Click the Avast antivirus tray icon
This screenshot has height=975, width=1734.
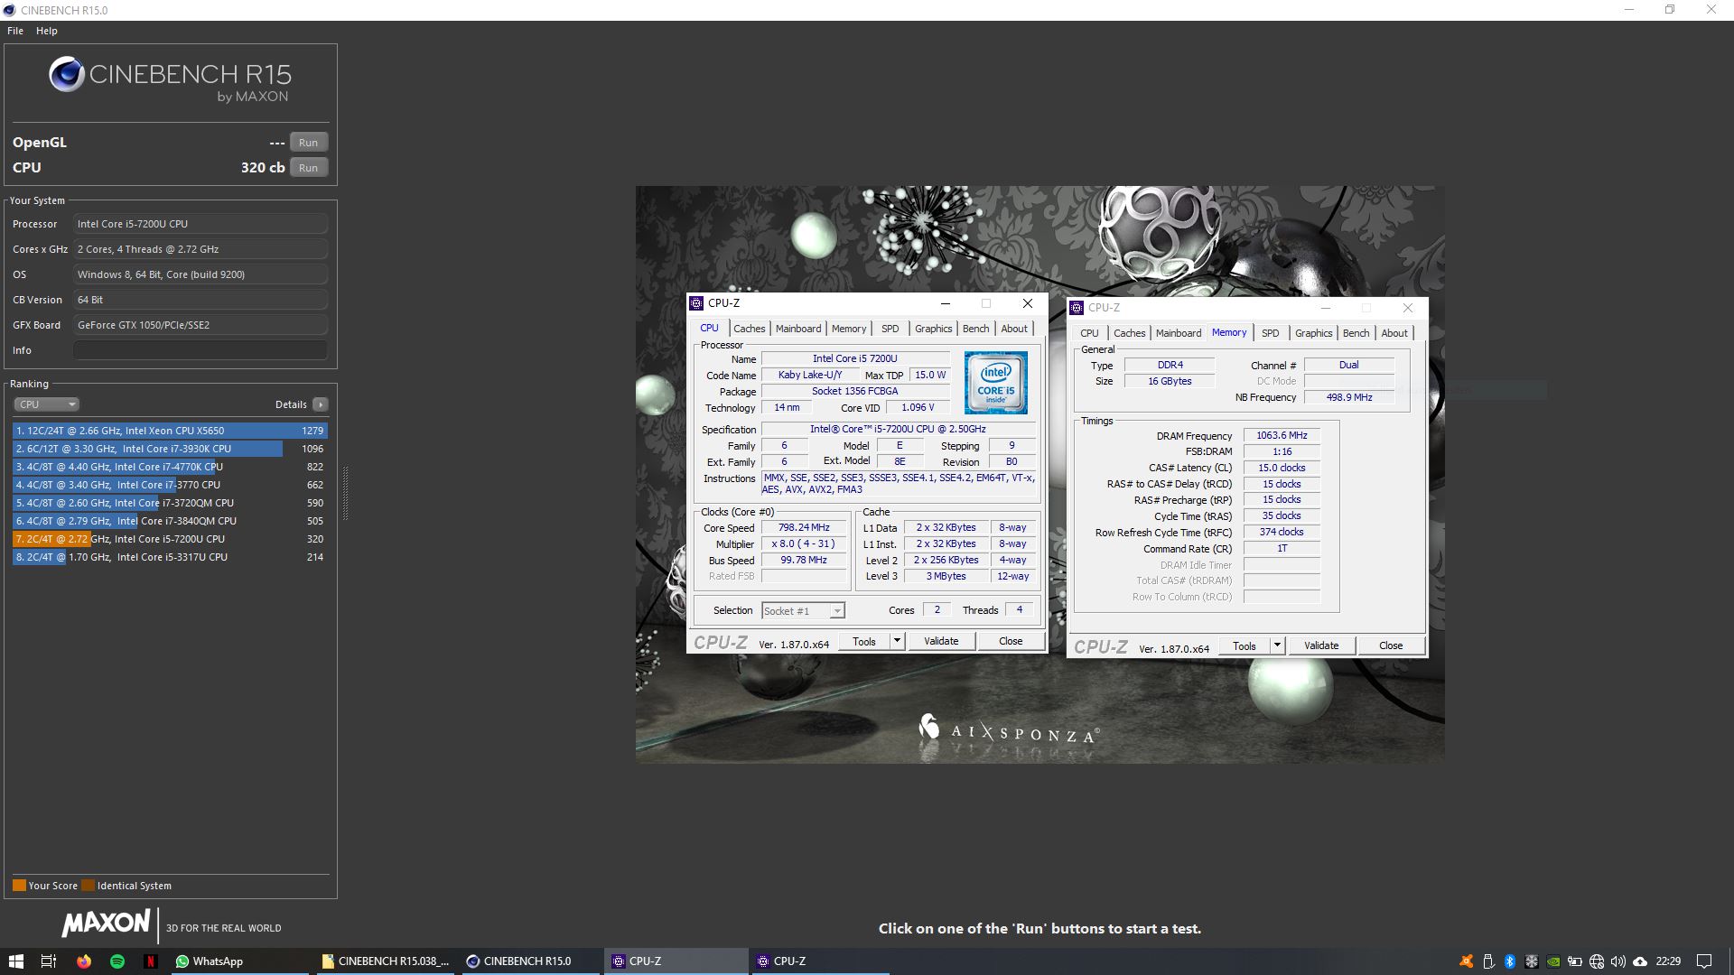pos(1467,961)
